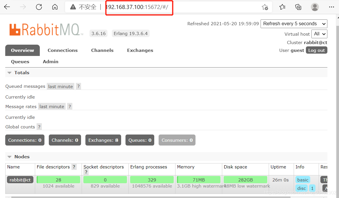Click the basic info tag

point(303,180)
